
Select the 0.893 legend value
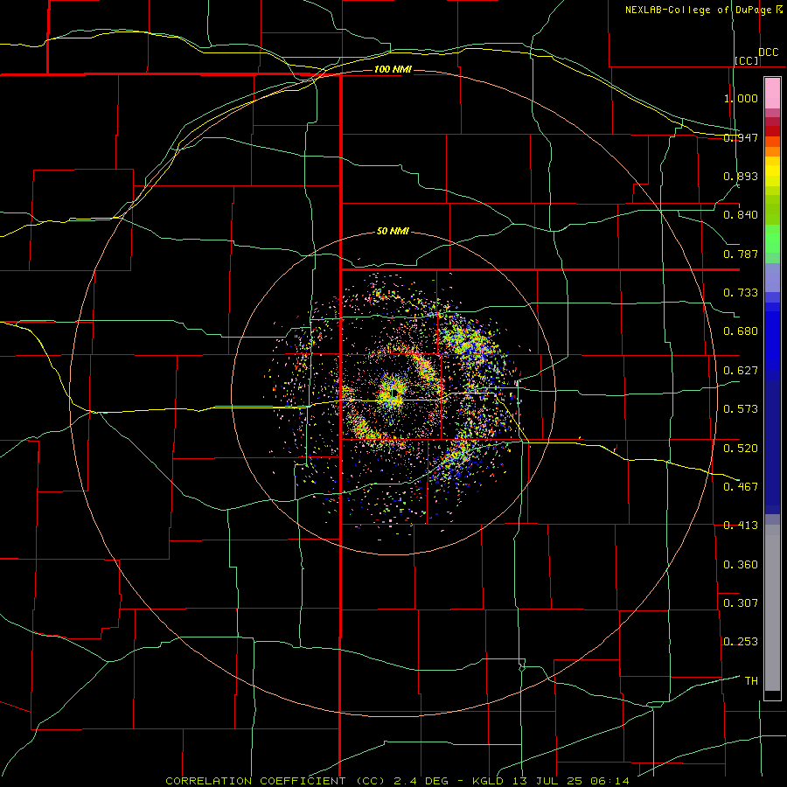point(741,176)
